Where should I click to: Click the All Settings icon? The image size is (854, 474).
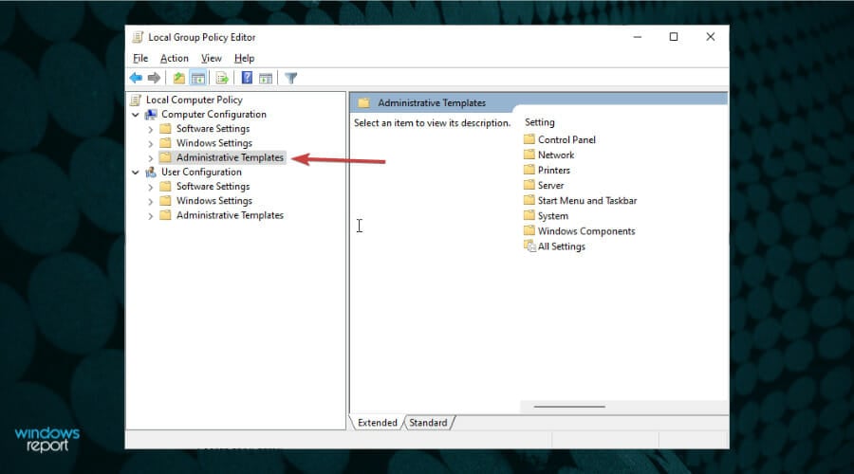click(529, 246)
